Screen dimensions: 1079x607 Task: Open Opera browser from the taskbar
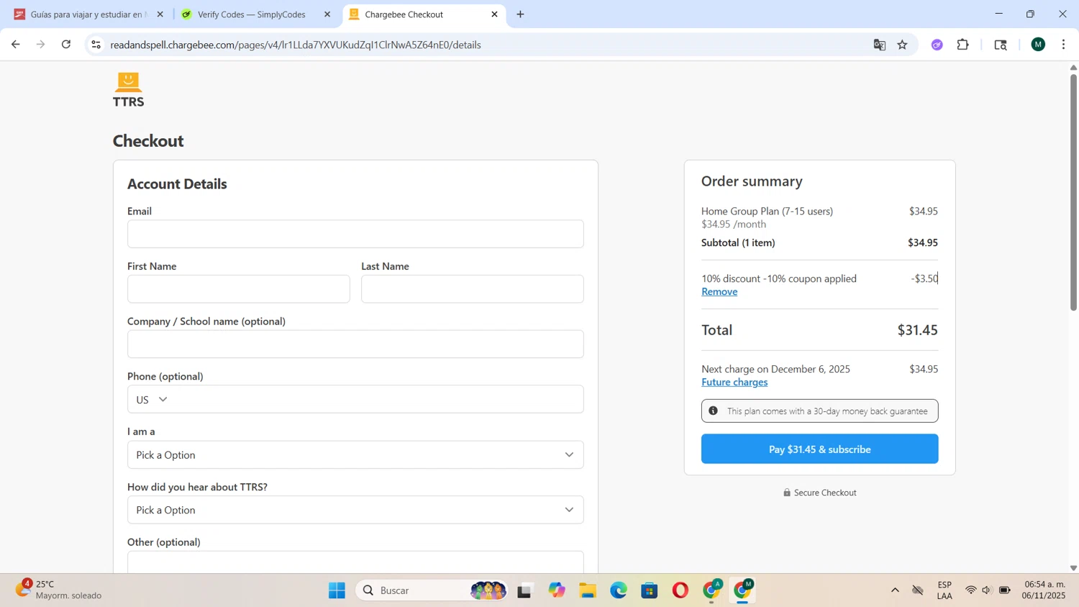[x=680, y=590]
